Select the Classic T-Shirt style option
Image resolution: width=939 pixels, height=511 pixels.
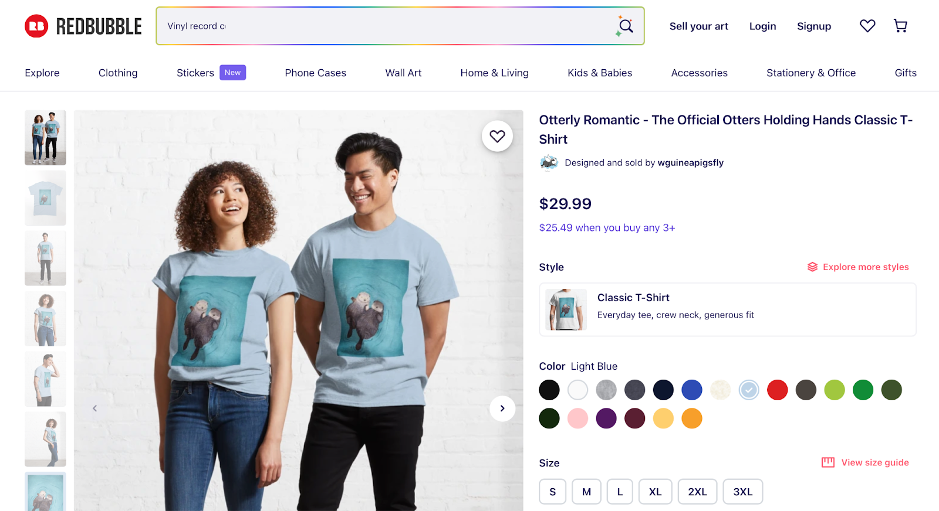point(727,309)
